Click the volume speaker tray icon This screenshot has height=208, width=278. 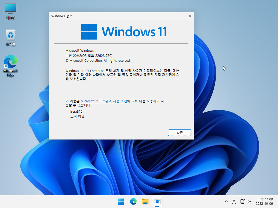click(x=249, y=201)
